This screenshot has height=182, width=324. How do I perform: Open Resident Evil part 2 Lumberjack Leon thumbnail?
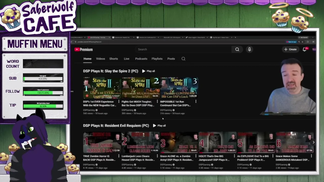[140, 142]
